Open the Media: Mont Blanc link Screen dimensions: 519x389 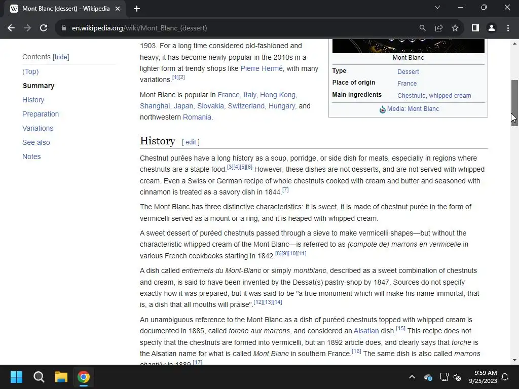point(413,109)
